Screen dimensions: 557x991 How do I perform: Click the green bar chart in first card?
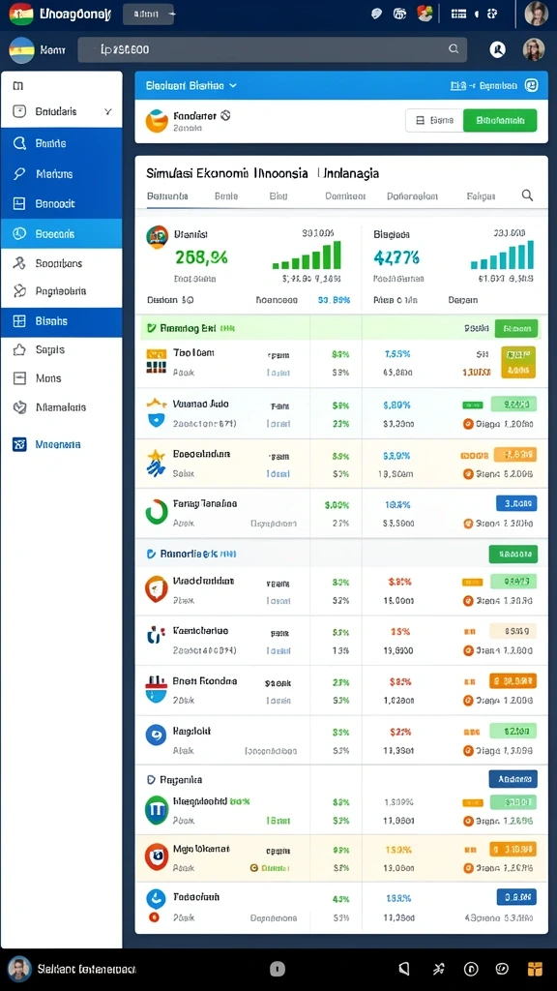pos(307,255)
